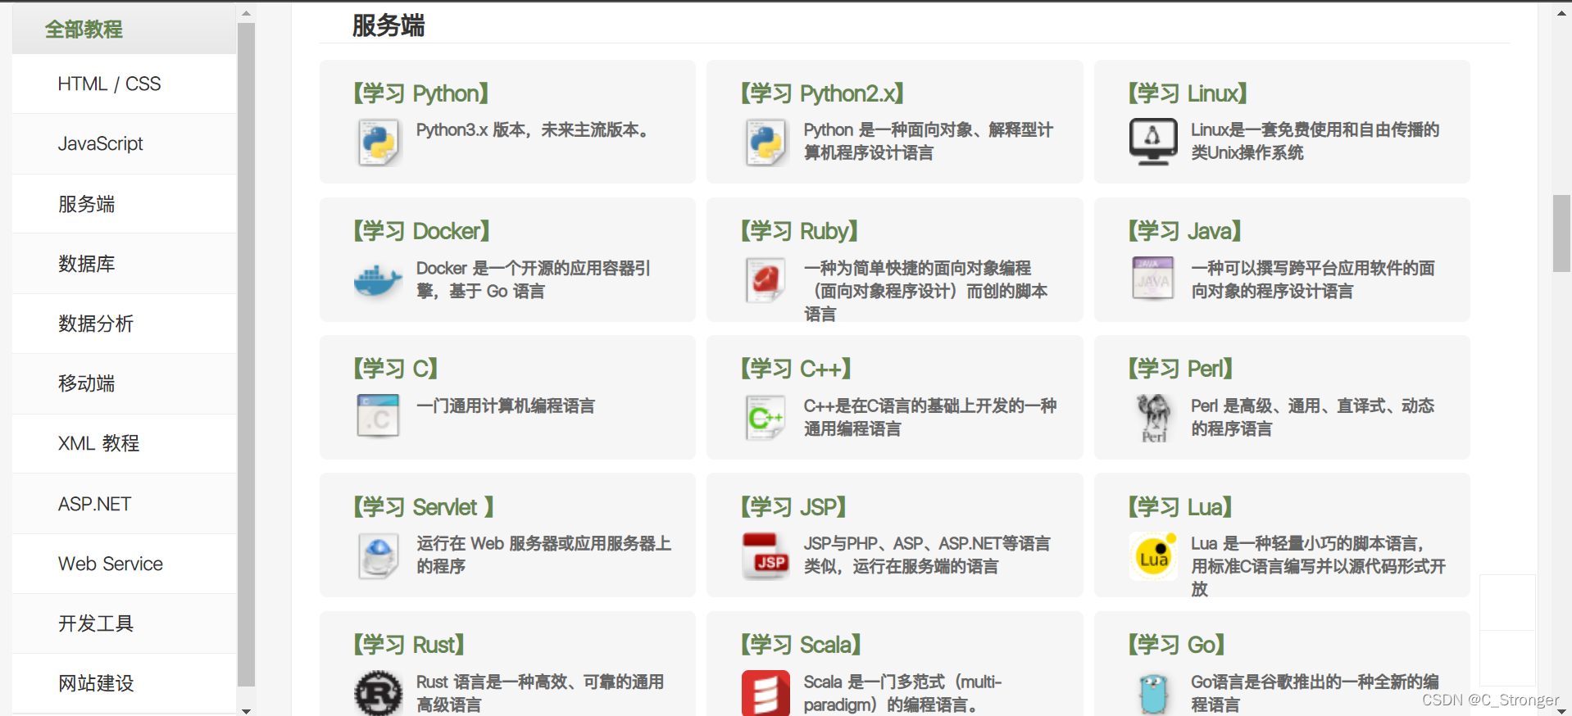Screen dimensions: 1572x716
Task: Click the yellow Lua logo icon
Action: (1153, 555)
